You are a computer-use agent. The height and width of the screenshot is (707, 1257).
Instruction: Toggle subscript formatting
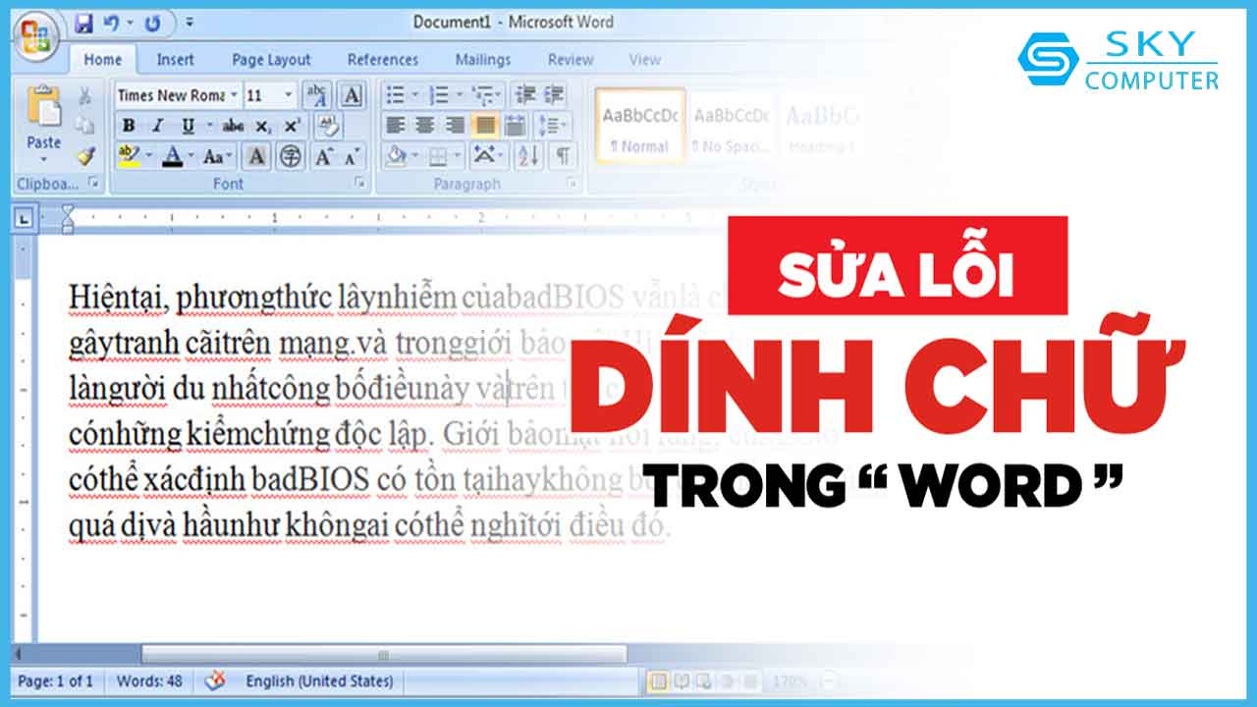[262, 126]
